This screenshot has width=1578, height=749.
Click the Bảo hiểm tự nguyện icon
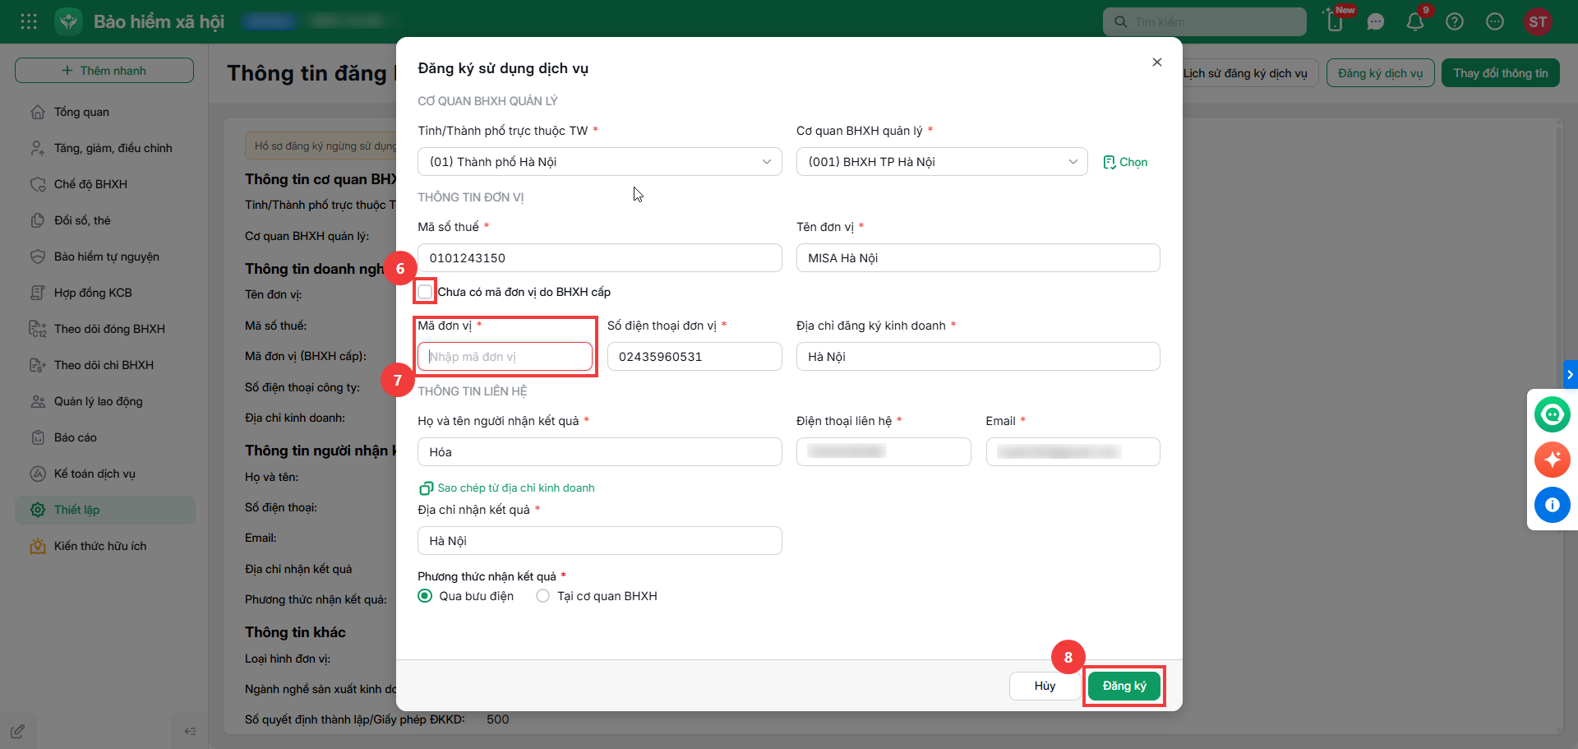[38, 257]
